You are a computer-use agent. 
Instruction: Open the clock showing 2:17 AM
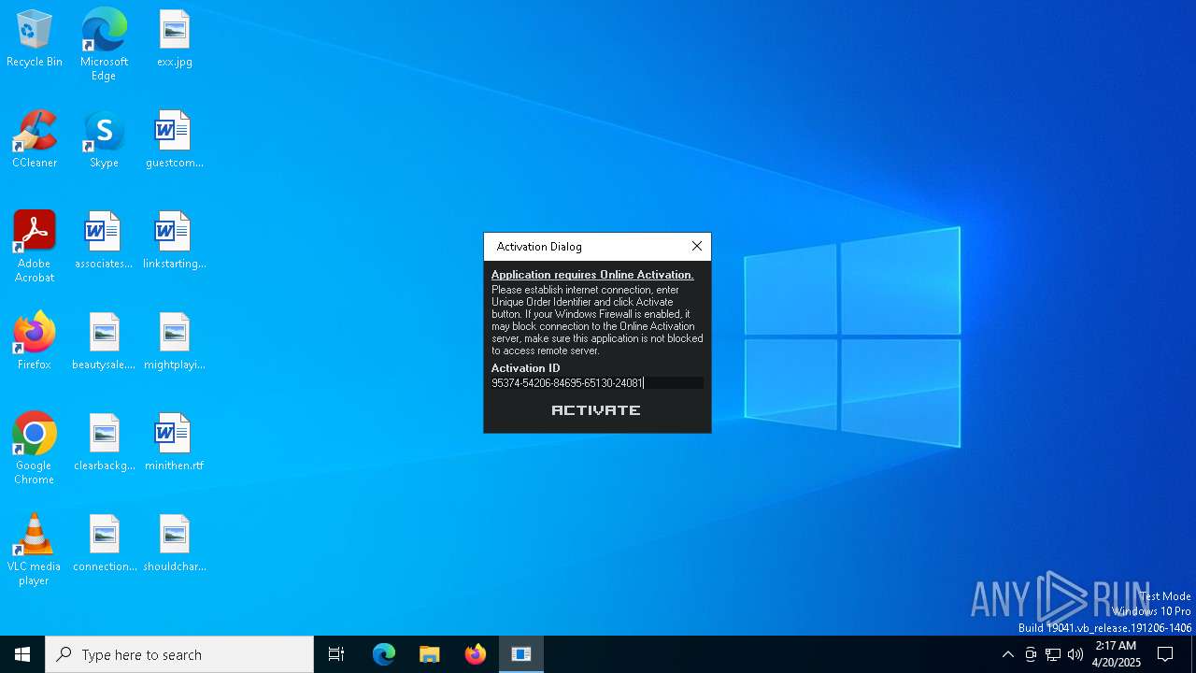1116,654
